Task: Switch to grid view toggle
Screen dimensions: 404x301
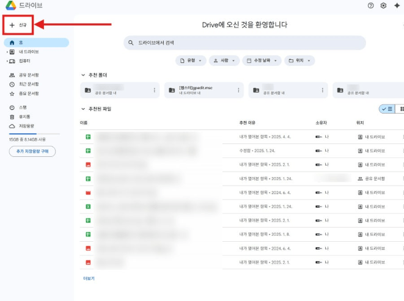Action: [x=400, y=109]
